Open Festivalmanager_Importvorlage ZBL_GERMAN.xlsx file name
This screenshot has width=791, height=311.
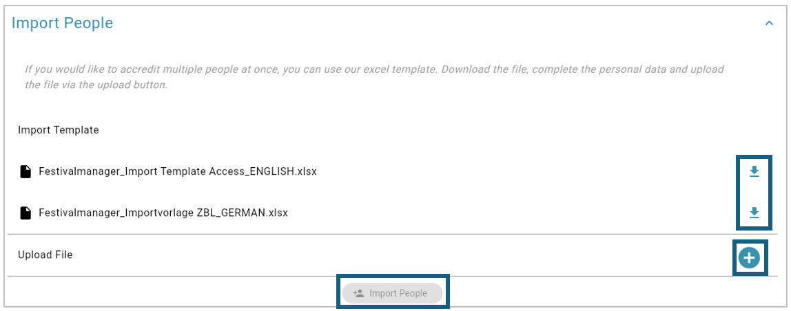[163, 213]
